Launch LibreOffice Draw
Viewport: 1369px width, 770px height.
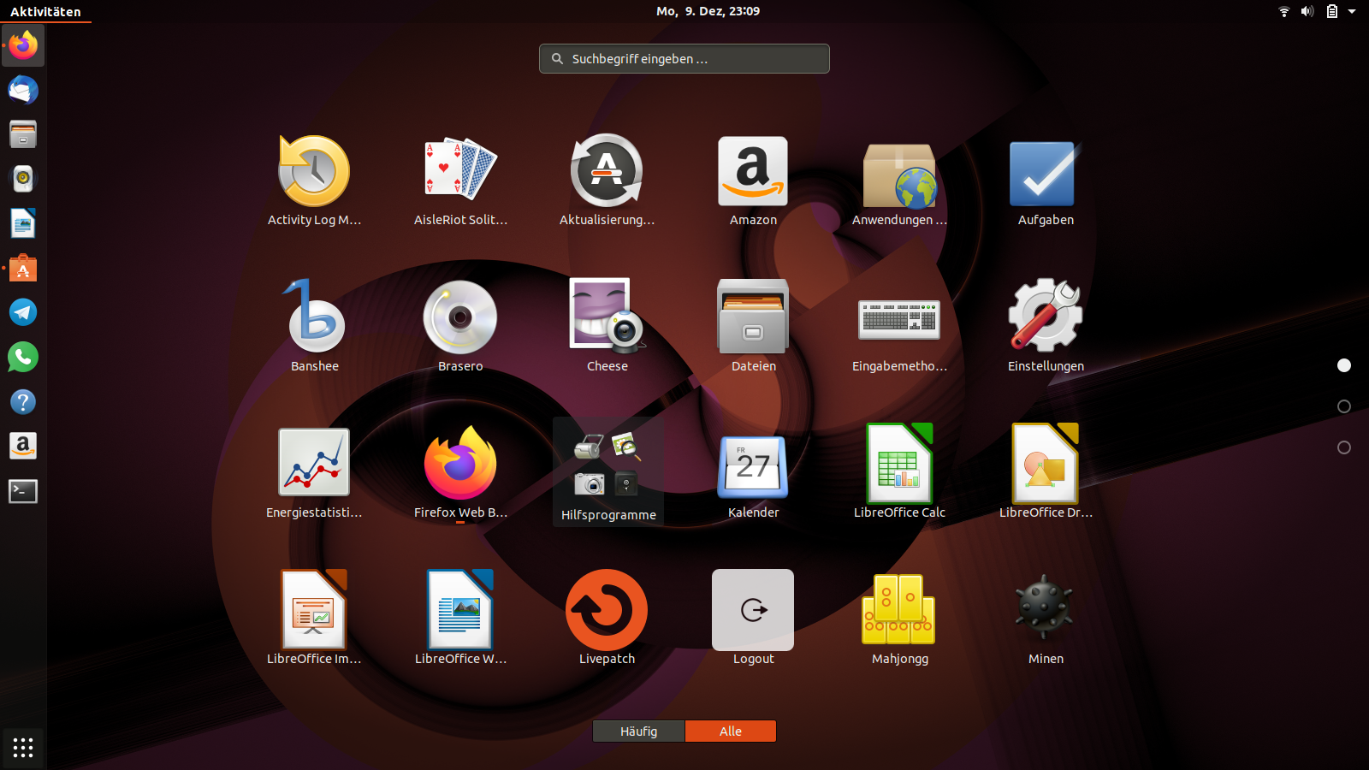(x=1046, y=473)
